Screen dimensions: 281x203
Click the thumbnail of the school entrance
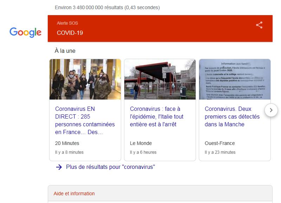pos(160,79)
